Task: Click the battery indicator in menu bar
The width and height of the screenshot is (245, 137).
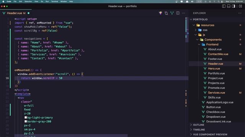Action: click(x=199, y=2)
